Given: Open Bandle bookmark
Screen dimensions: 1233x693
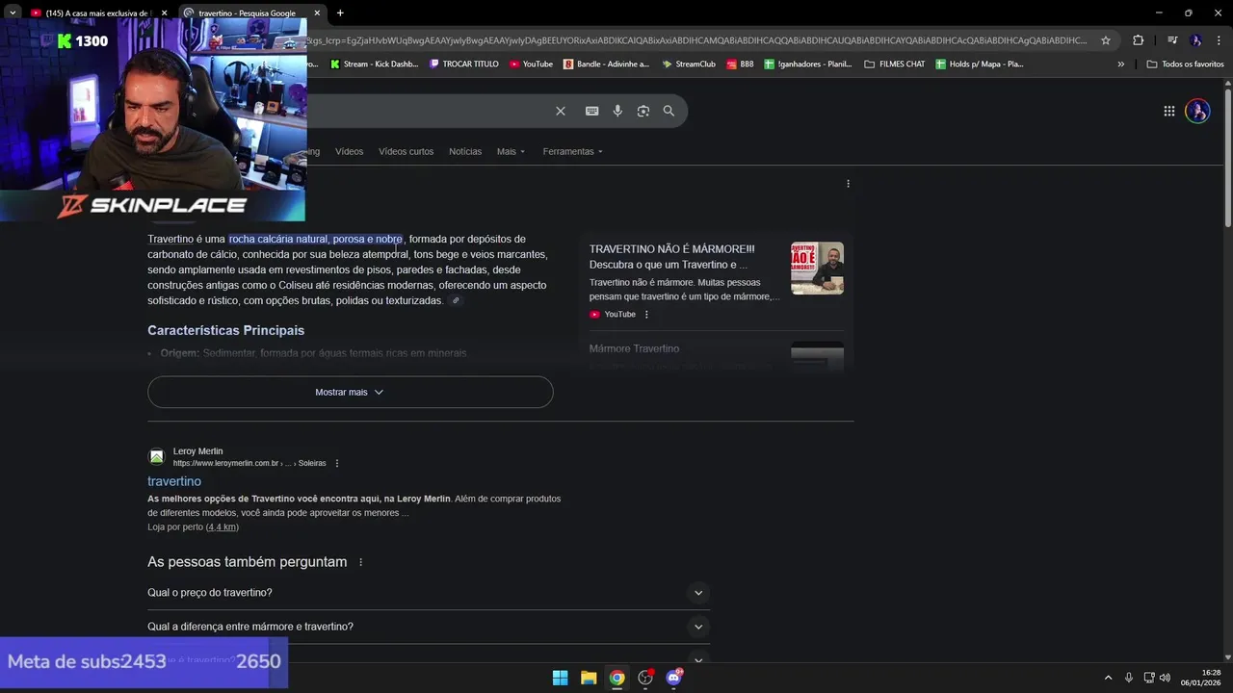Looking at the screenshot, I should (606, 64).
